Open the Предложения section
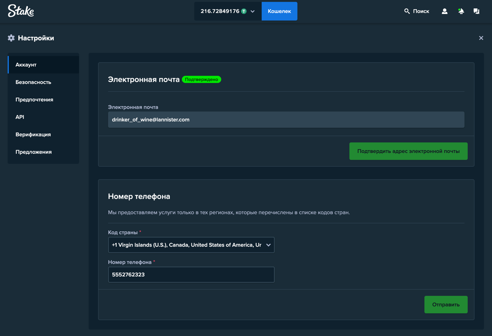492x336 pixels. (x=33, y=152)
